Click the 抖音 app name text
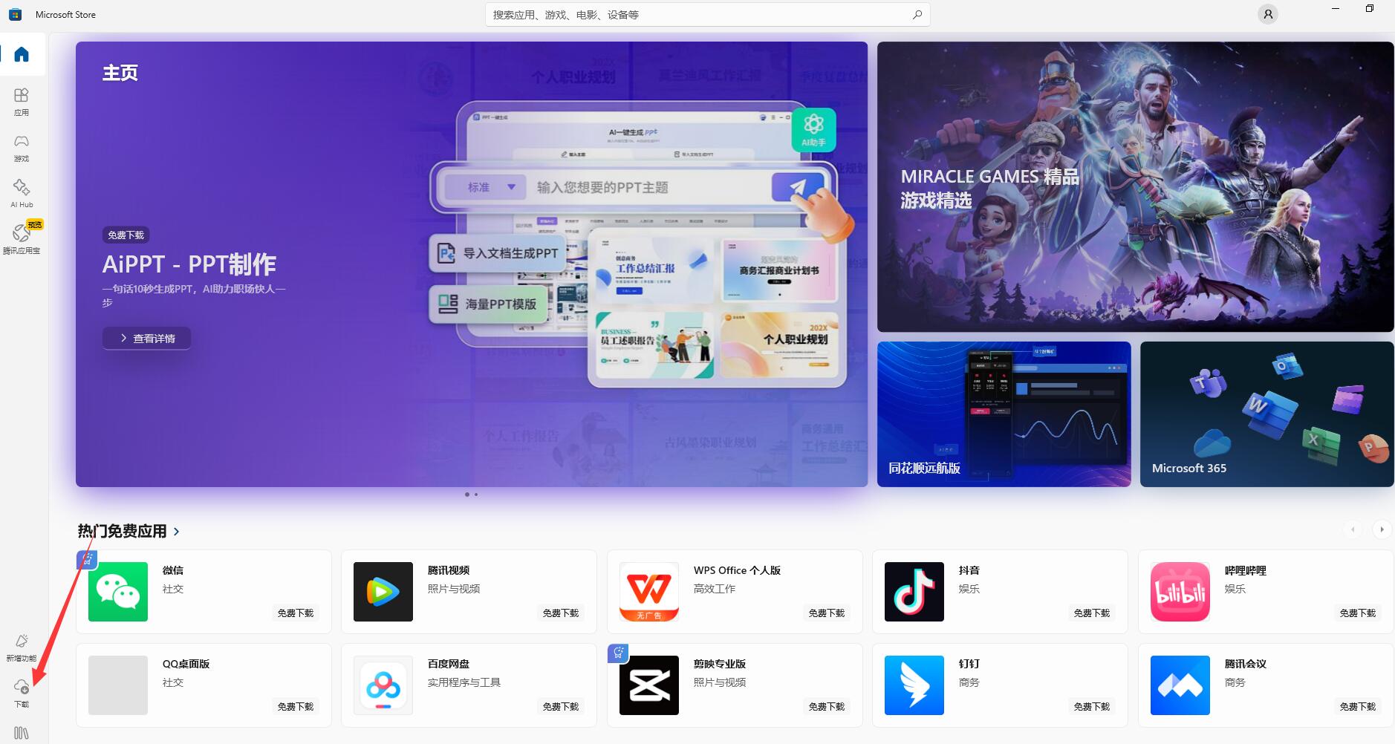 pos(969,570)
